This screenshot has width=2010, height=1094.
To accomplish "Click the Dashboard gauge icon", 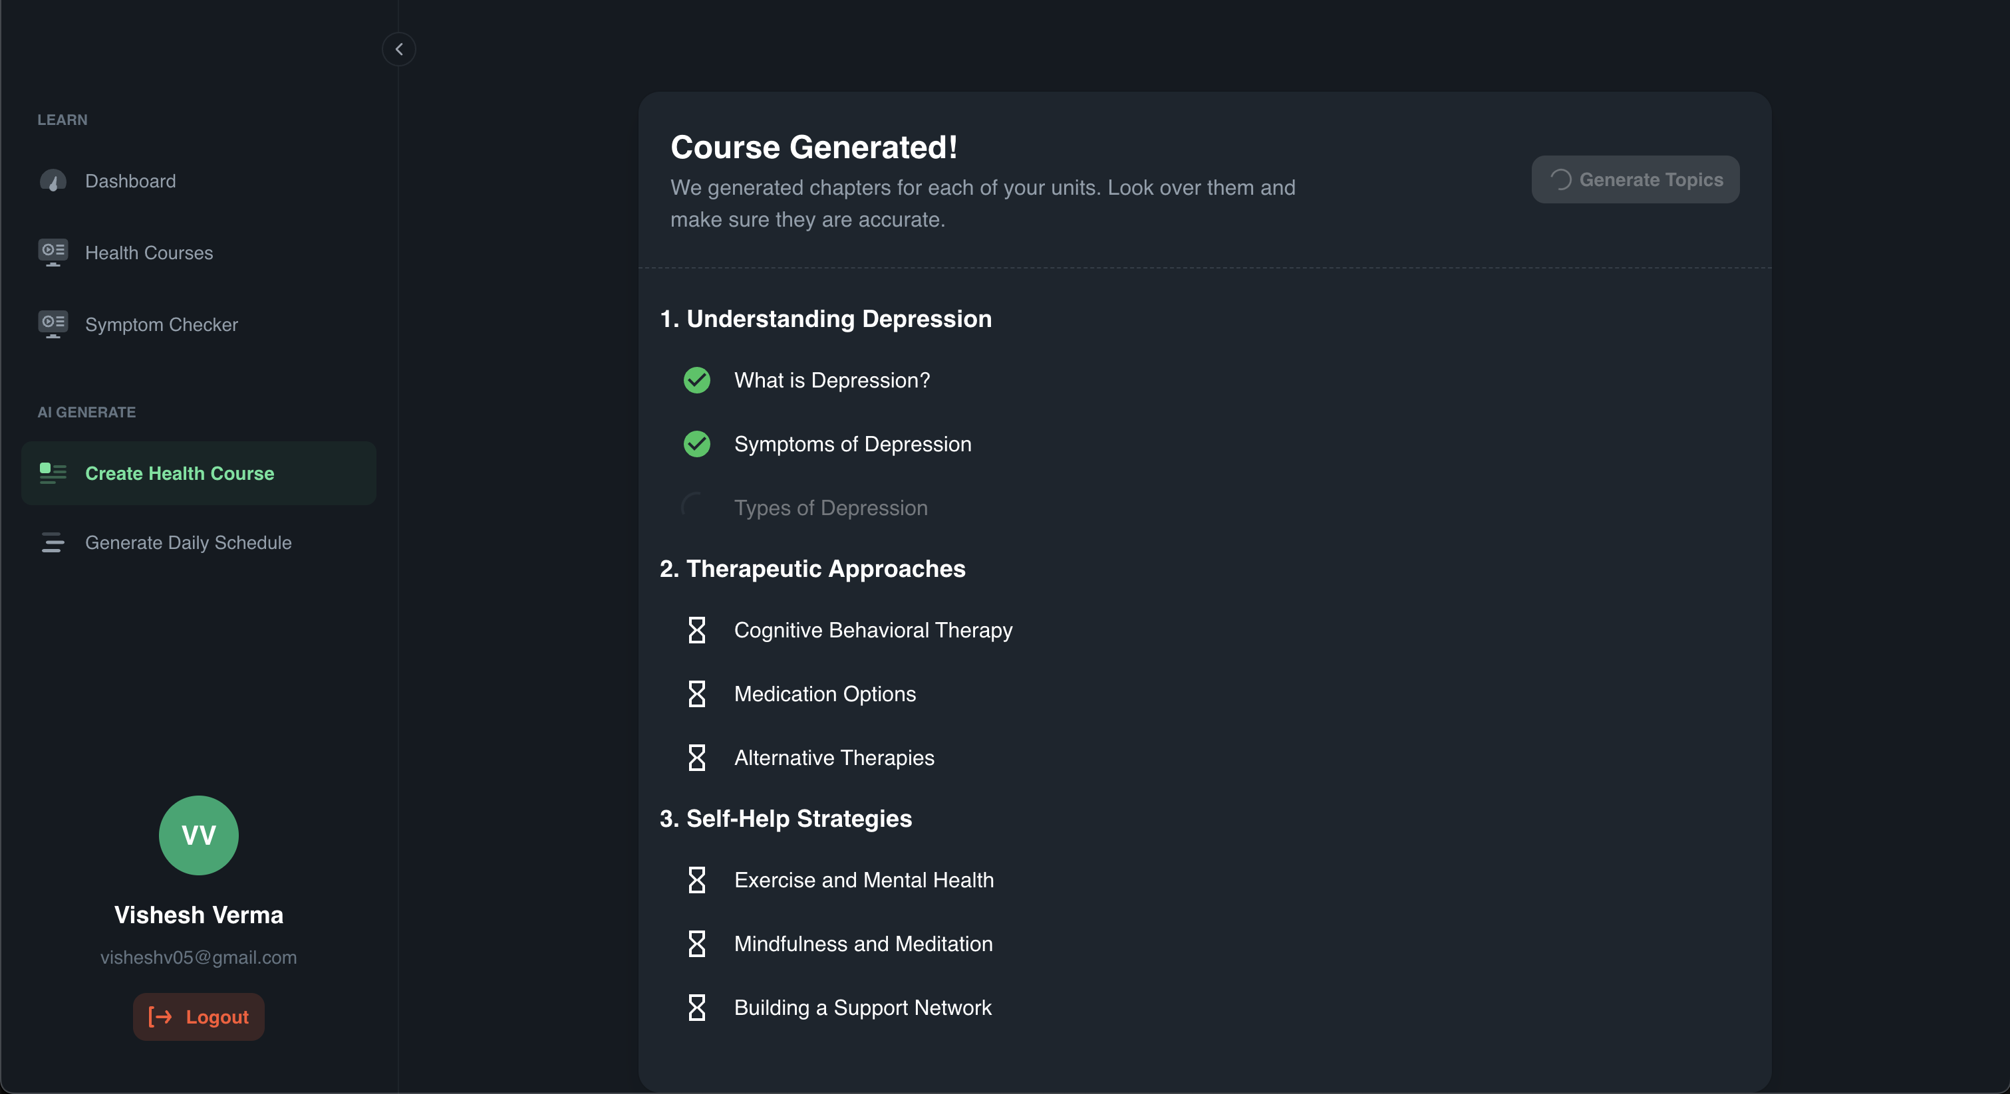I will pyautogui.click(x=53, y=181).
